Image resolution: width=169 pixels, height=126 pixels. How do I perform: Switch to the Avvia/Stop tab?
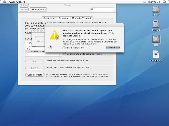coord(49,18)
